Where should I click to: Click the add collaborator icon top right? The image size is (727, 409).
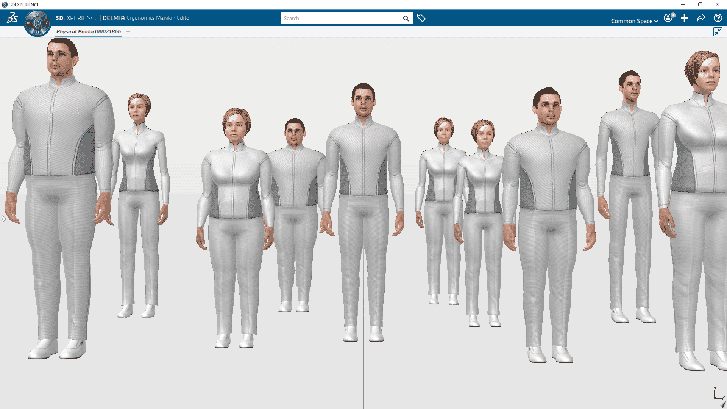pyautogui.click(x=685, y=18)
